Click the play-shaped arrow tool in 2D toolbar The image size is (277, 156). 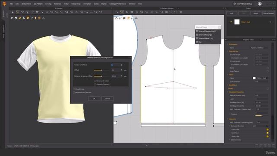pos(137,12)
